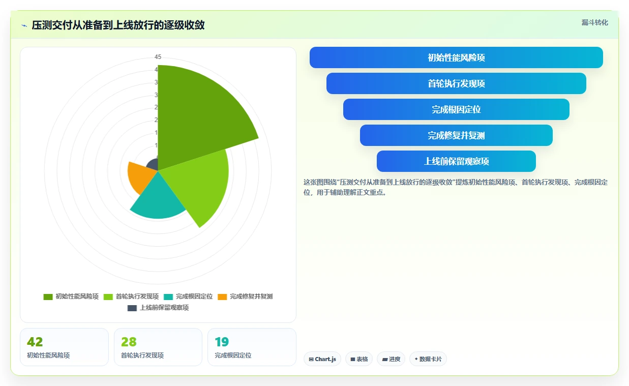Open the card showing value 28
Viewport: 629px width, 386px height.
[158, 347]
